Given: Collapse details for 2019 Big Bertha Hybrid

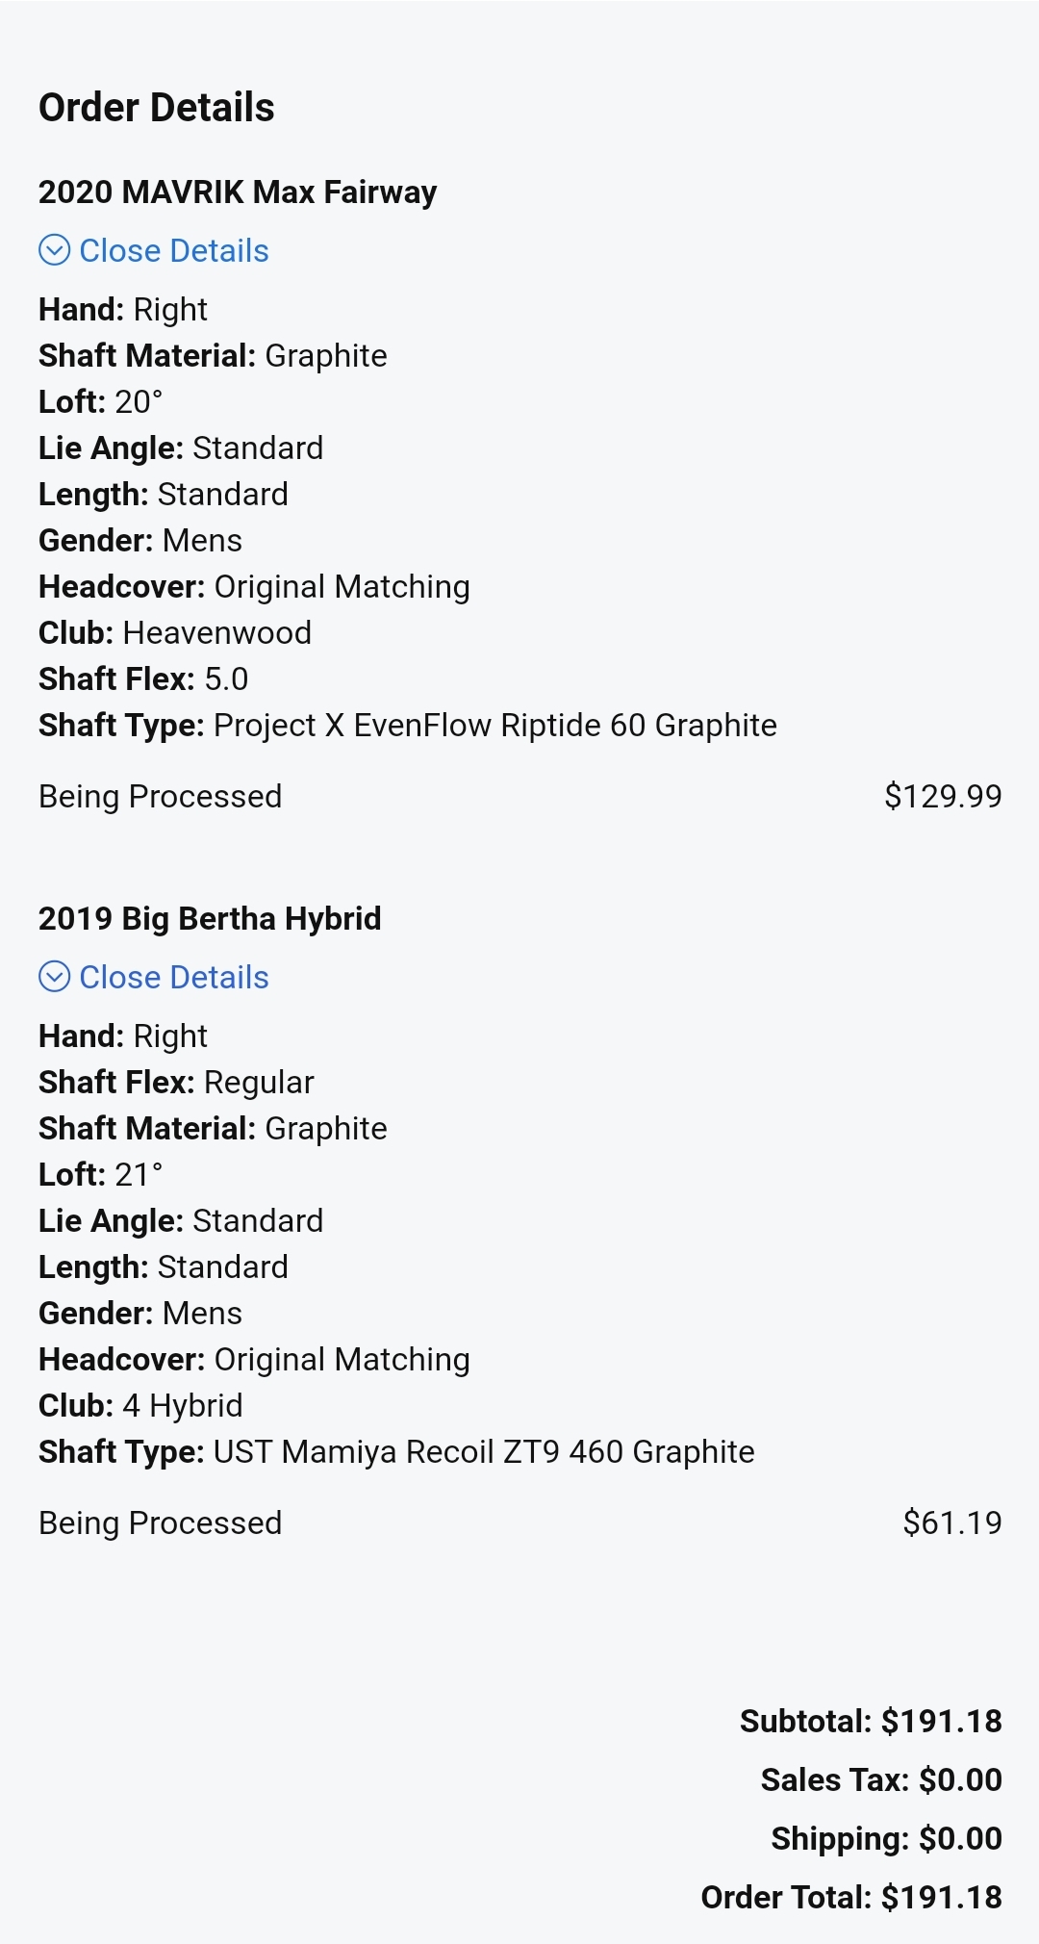Looking at the screenshot, I should pyautogui.click(x=173, y=977).
